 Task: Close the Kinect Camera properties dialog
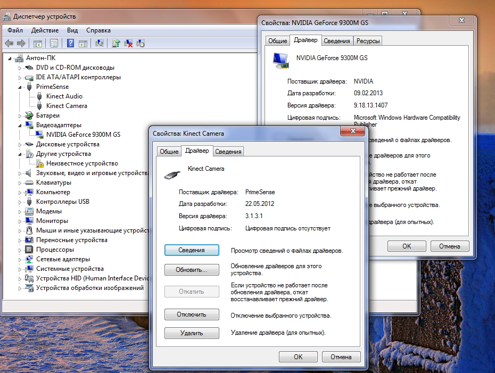point(353,131)
